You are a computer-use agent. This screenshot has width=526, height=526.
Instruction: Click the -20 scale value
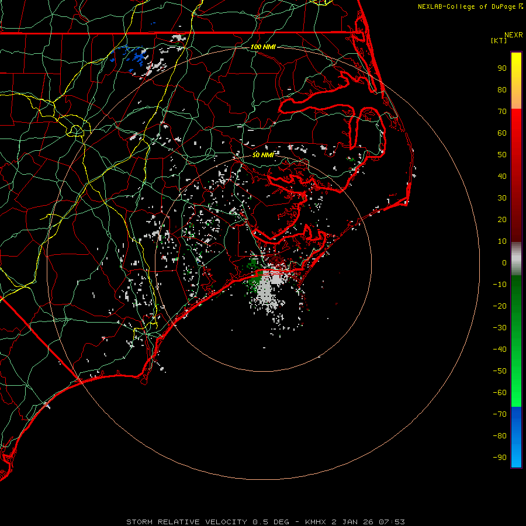pyautogui.click(x=500, y=306)
